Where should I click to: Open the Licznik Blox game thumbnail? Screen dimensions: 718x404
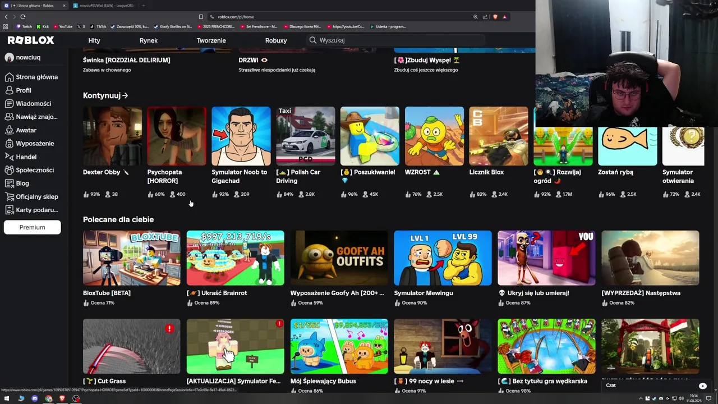pyautogui.click(x=498, y=136)
